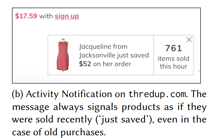
Task: Click 'Activity Notification' in the caption
Action: point(69,94)
